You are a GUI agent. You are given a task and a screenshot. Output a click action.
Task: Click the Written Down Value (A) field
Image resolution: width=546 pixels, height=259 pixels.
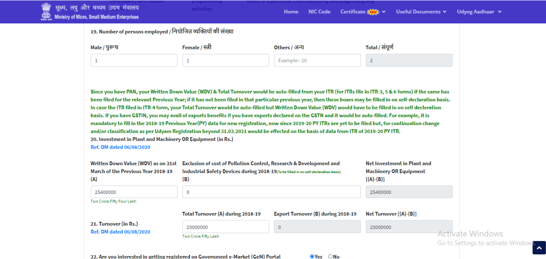coord(134,192)
